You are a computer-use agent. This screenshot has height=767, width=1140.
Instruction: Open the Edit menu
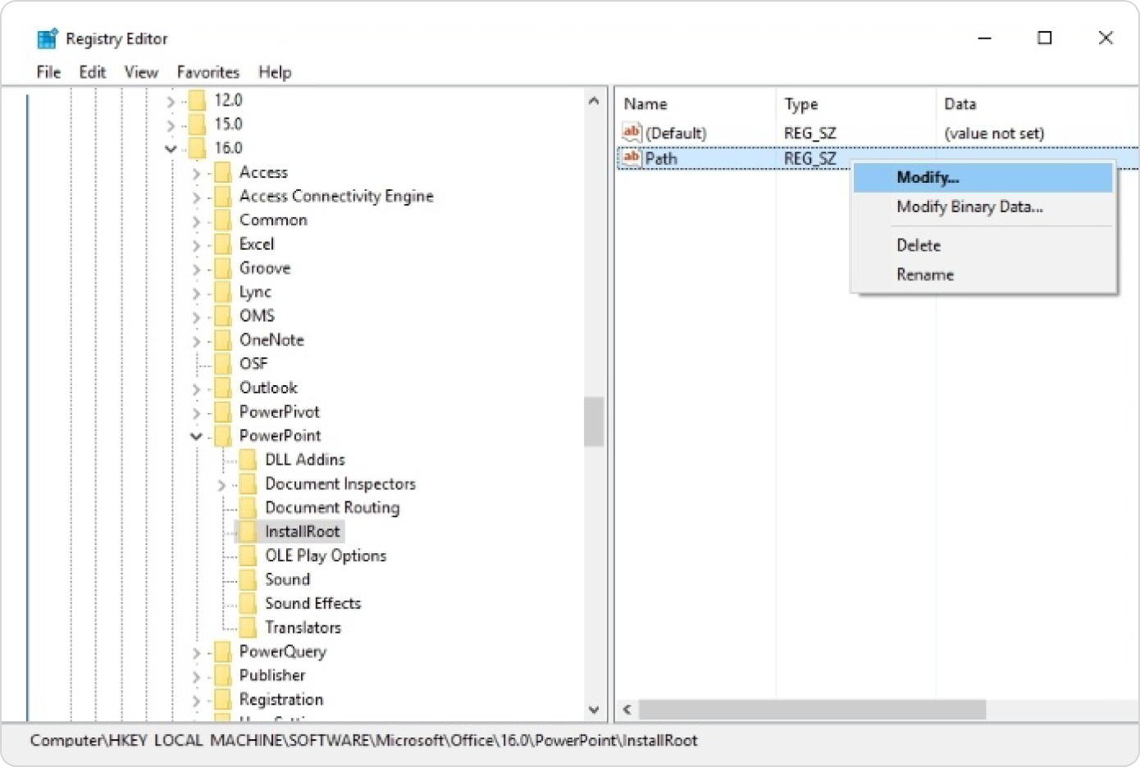pos(93,72)
